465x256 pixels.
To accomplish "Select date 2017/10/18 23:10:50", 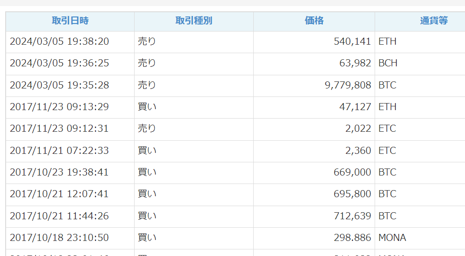I will tap(59, 238).
